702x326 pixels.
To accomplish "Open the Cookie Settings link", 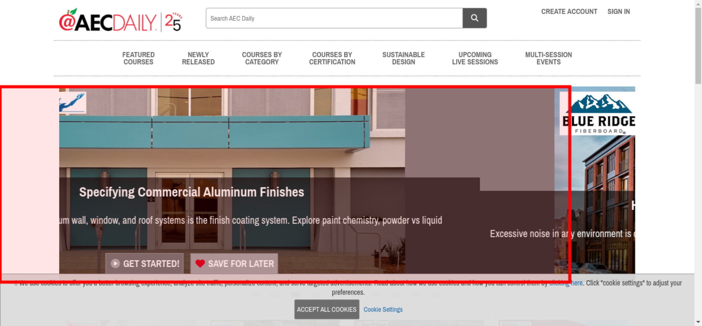I will (x=383, y=310).
